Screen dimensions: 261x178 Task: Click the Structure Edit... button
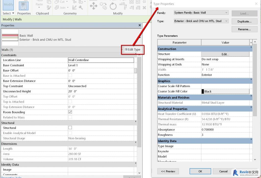coord(225,54)
